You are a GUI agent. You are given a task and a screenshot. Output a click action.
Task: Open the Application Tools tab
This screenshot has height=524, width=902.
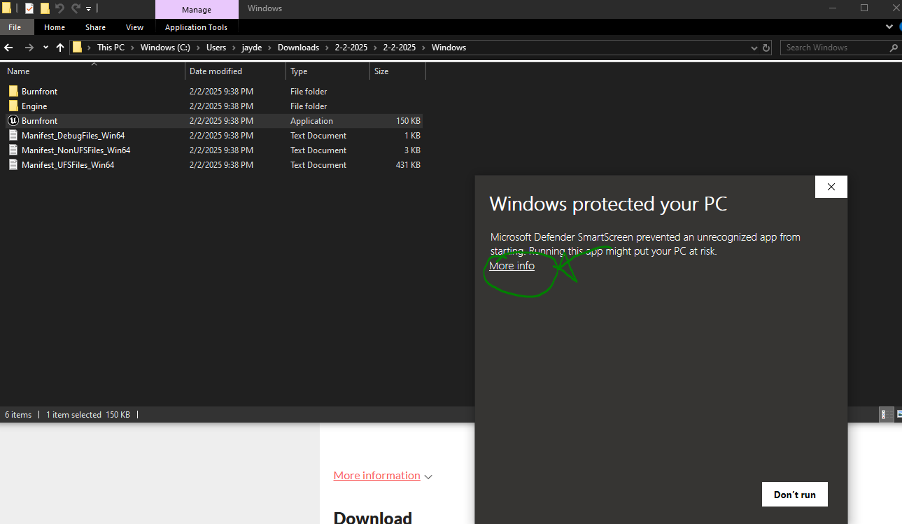[197, 27]
